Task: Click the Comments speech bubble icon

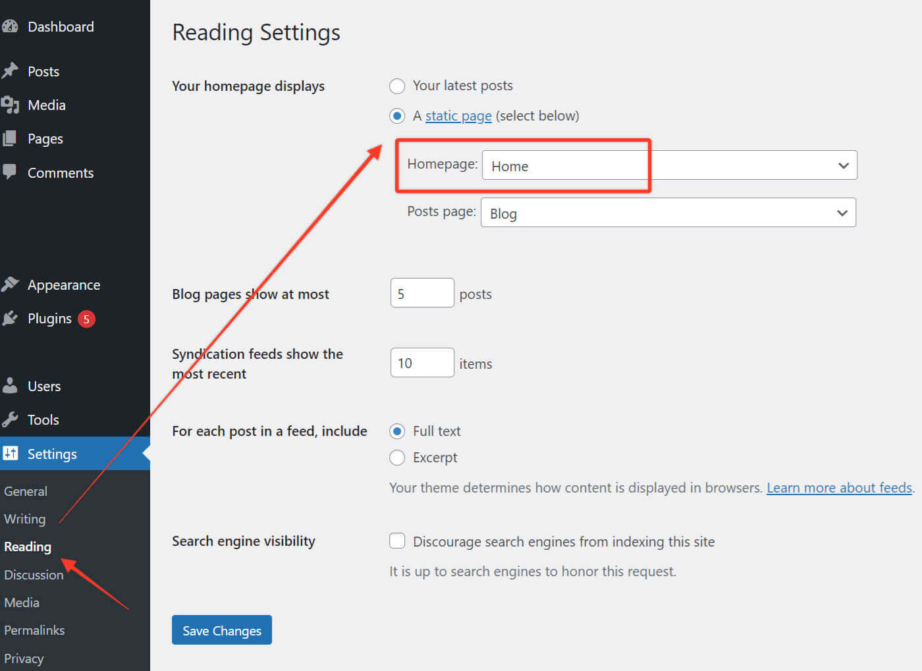Action: pos(10,173)
